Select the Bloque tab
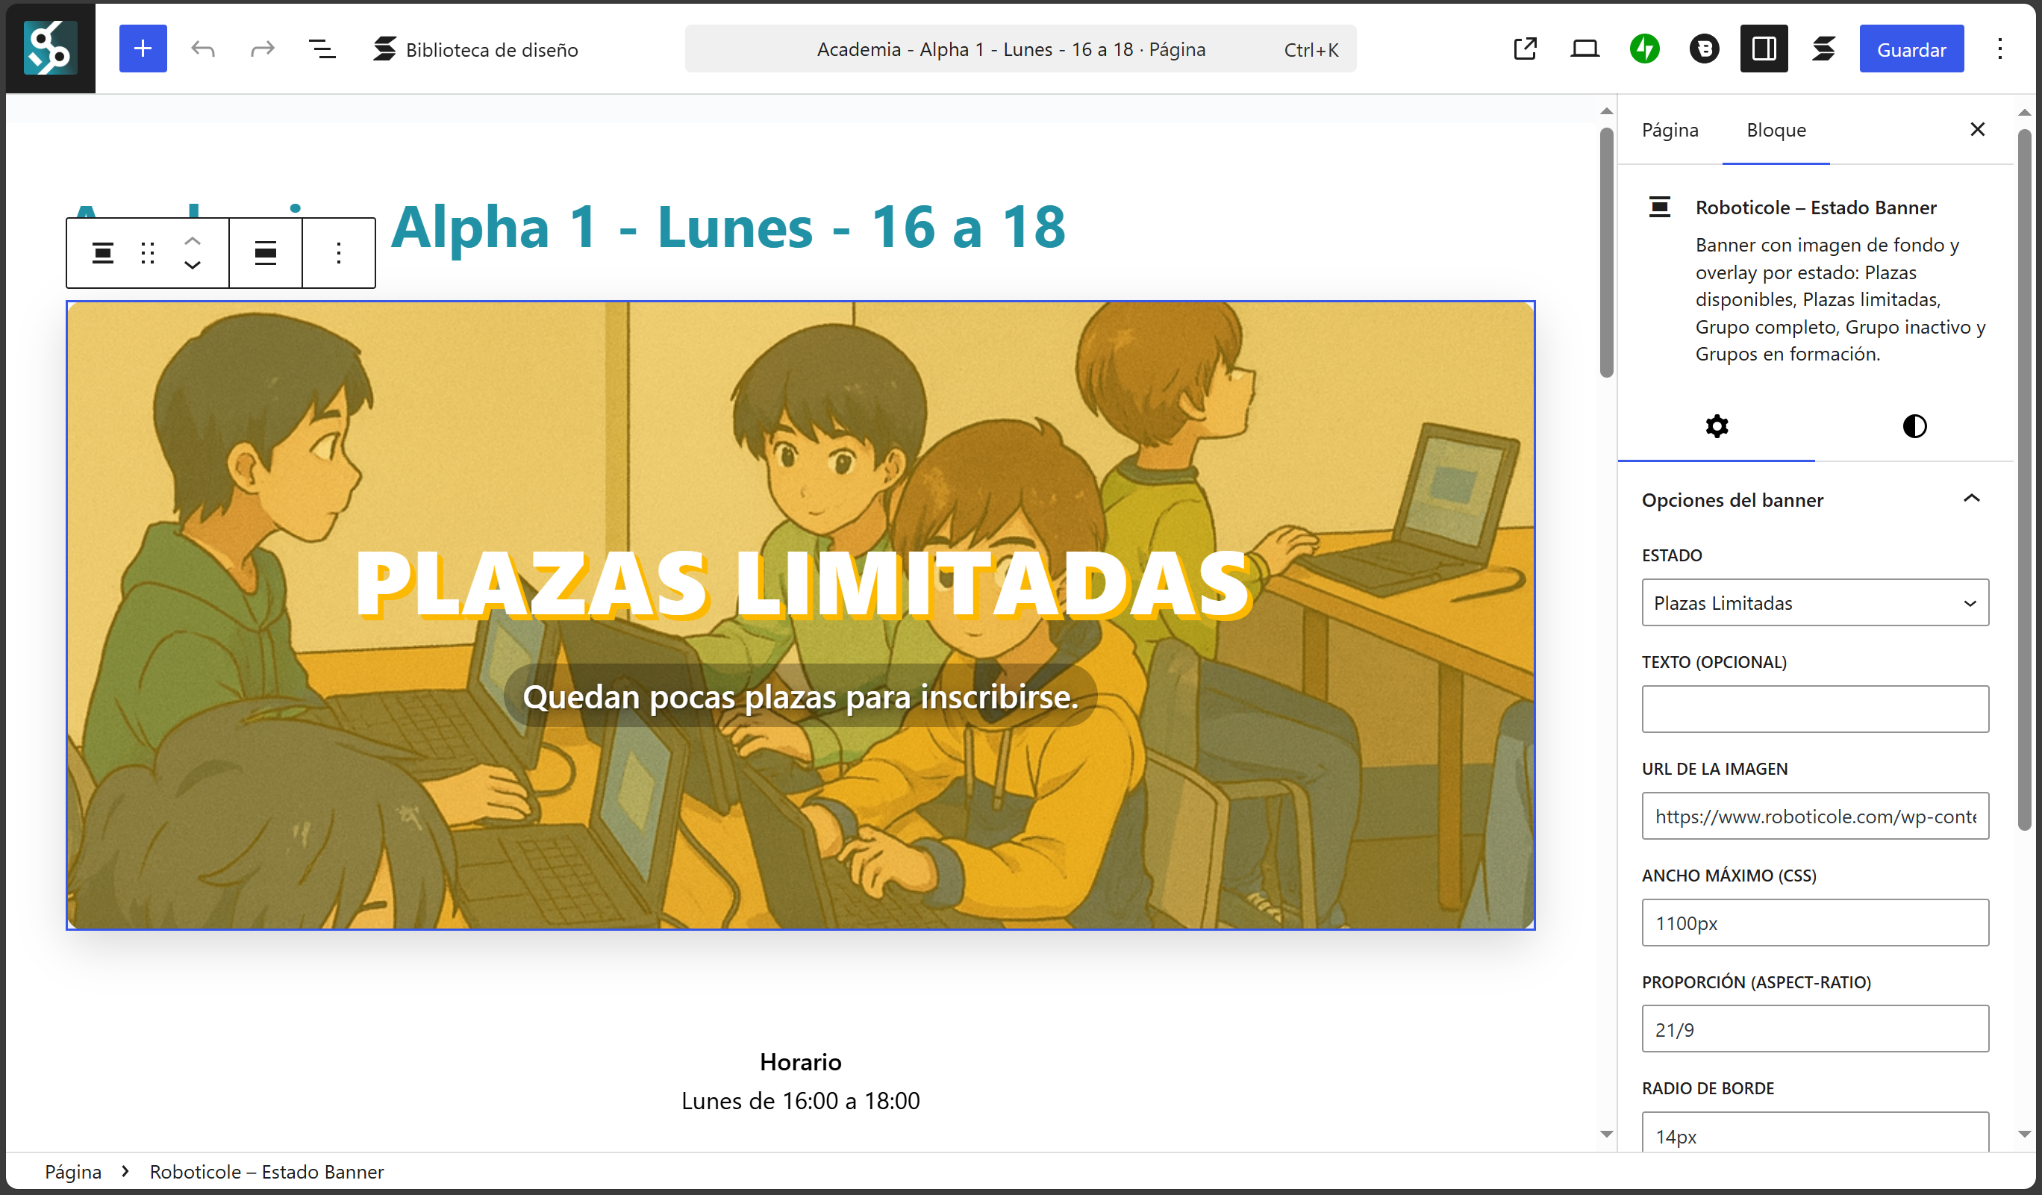 click(x=1776, y=130)
